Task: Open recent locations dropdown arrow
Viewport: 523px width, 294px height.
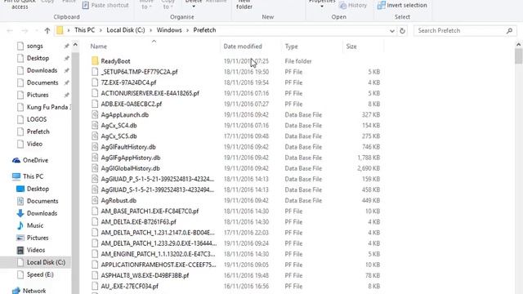Action: tap(36, 31)
